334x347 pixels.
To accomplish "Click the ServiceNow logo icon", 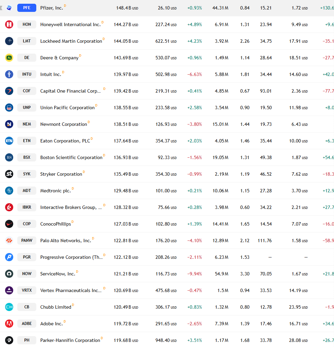I will pyautogui.click(x=9, y=274).
